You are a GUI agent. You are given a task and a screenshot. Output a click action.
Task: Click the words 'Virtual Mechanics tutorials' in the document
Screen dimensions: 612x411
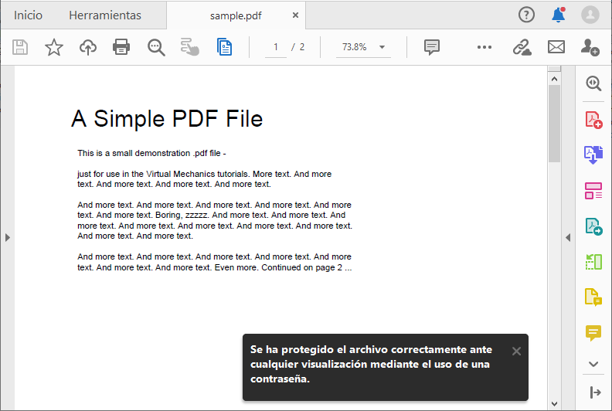[x=198, y=174]
